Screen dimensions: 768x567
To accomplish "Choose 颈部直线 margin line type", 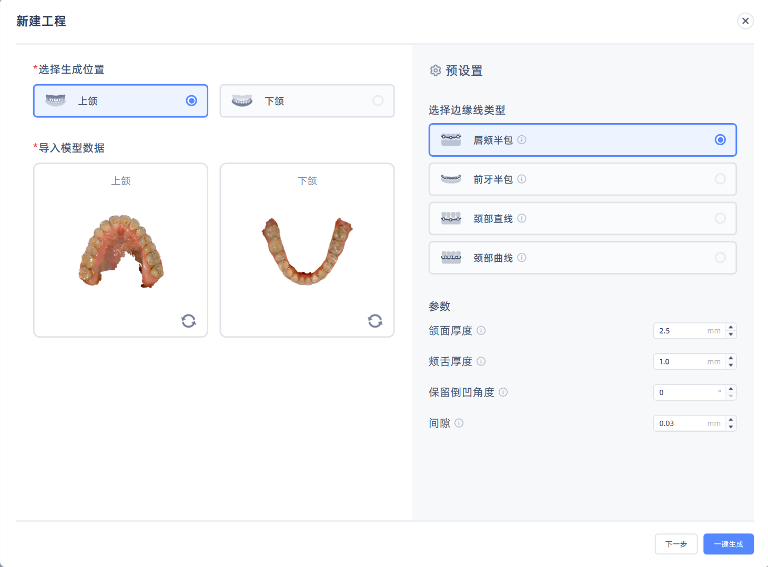I will click(x=583, y=218).
